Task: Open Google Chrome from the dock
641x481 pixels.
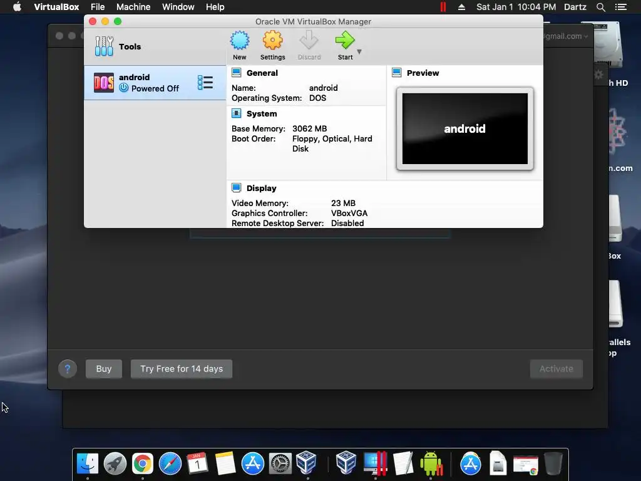Action: point(142,463)
